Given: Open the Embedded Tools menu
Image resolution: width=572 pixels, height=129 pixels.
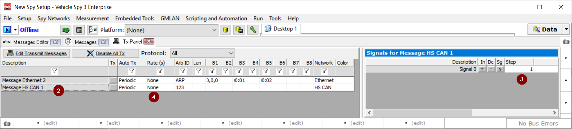Looking at the screenshot, I should click(135, 18).
